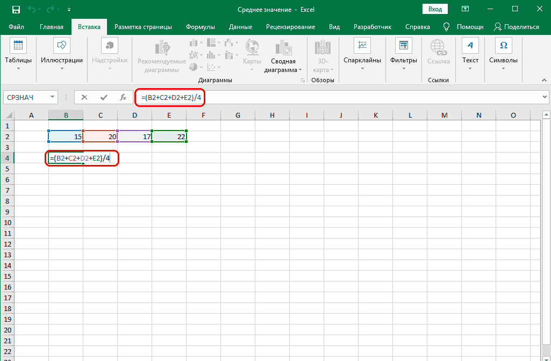551x361 pixels.
Task: Select cell C2 containing 20
Action: pyautogui.click(x=100, y=136)
